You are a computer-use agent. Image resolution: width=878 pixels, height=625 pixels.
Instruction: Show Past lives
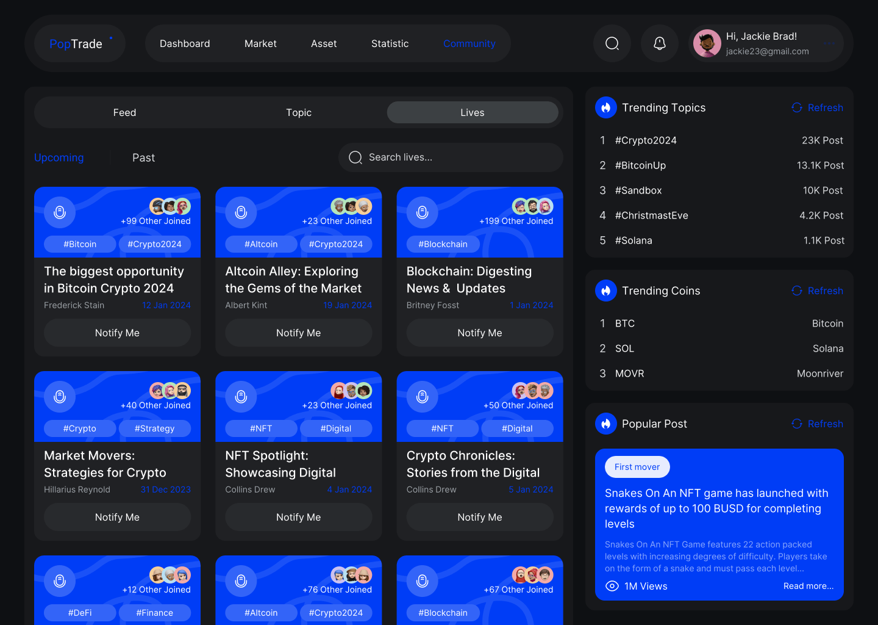(144, 157)
